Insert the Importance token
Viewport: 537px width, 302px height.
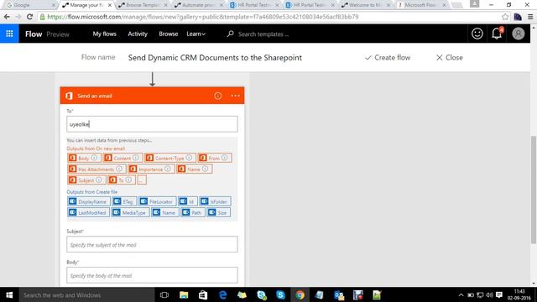(151, 169)
